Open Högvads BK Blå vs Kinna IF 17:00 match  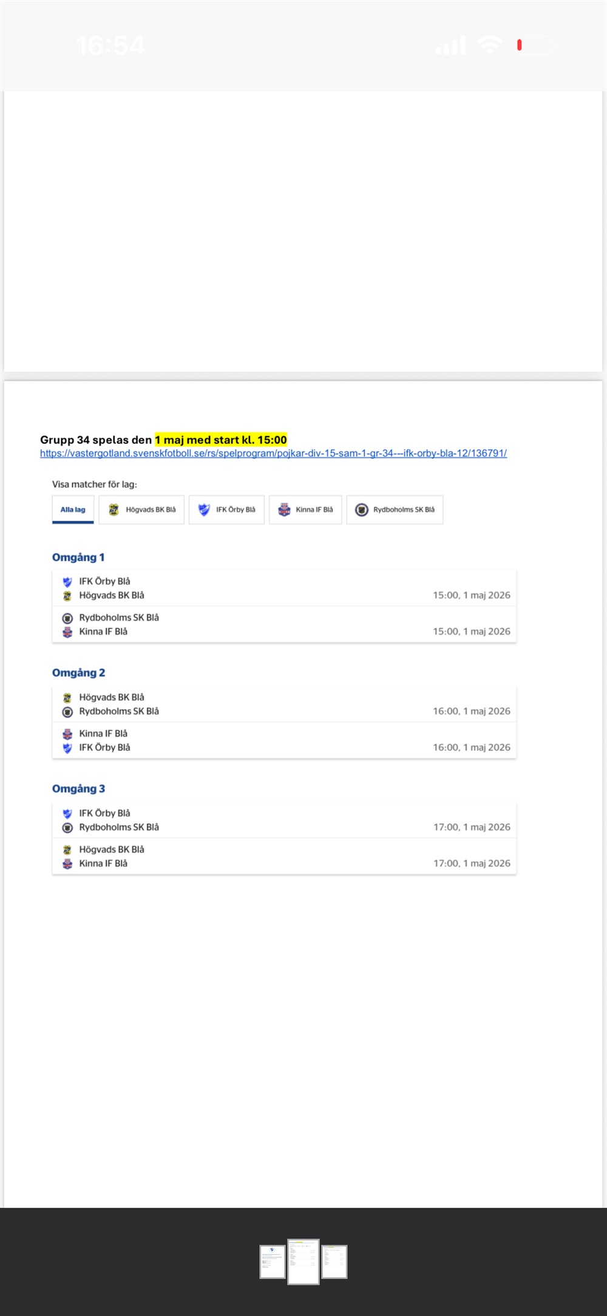tap(284, 856)
